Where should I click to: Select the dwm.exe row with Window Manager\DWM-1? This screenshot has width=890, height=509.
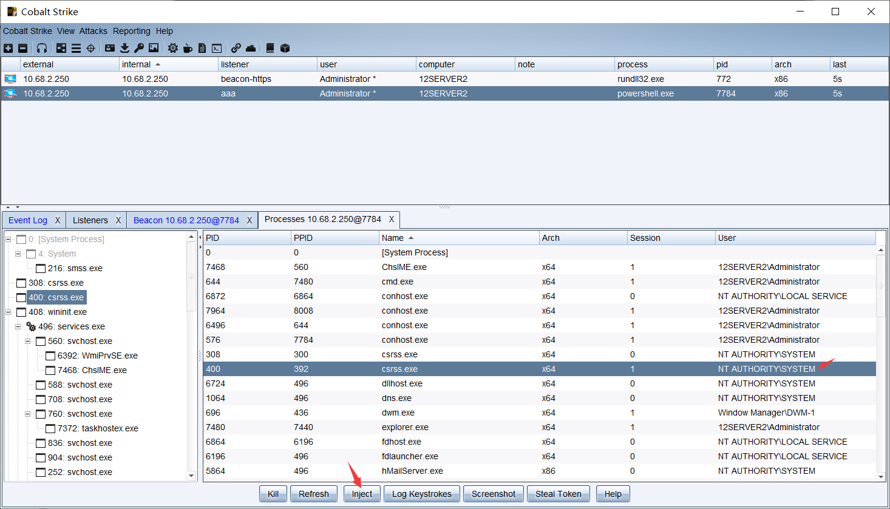(x=540, y=413)
